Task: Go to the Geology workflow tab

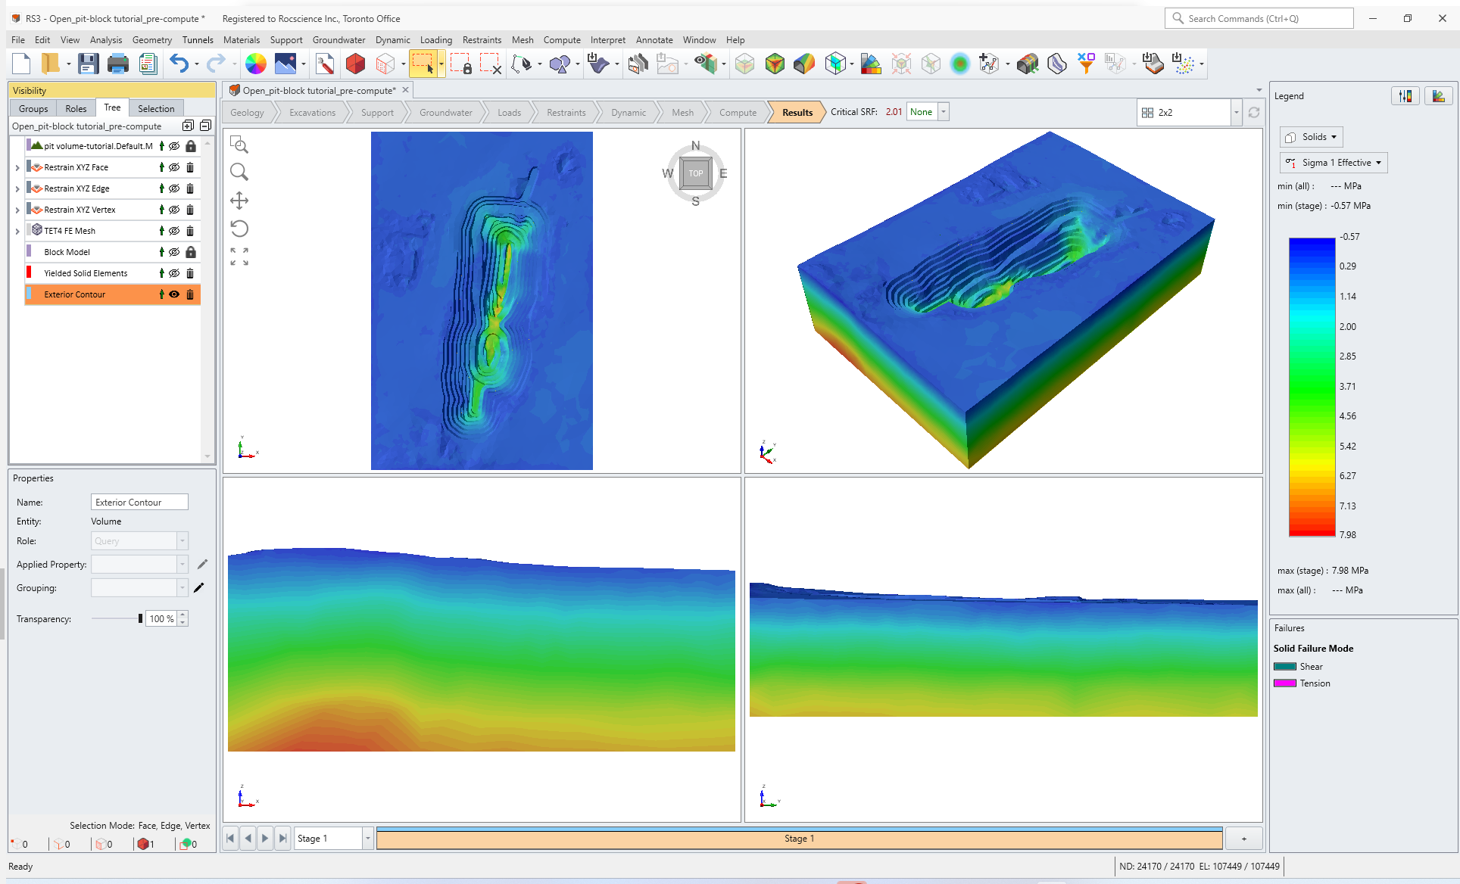Action: pyautogui.click(x=248, y=113)
